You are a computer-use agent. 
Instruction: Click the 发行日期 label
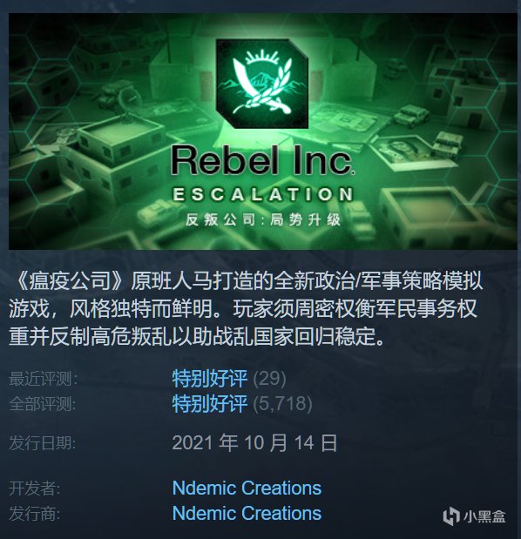pyautogui.click(x=42, y=442)
